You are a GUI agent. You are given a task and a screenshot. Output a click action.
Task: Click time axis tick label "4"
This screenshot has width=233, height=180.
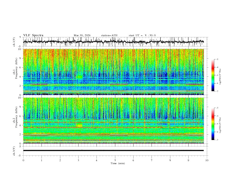point(96,160)
